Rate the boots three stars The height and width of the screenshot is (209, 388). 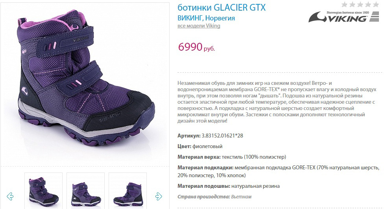point(360,4)
